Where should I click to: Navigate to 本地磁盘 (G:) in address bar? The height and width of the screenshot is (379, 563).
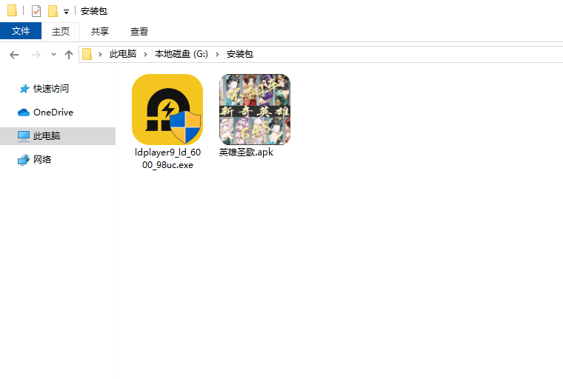[x=181, y=54]
